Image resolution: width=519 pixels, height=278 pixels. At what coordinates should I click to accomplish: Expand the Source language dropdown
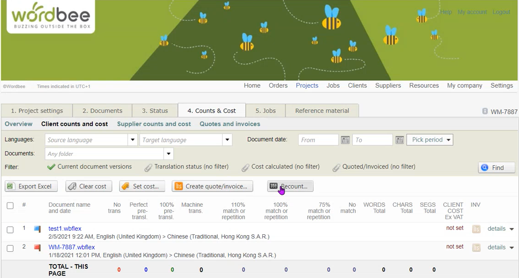coord(133,140)
